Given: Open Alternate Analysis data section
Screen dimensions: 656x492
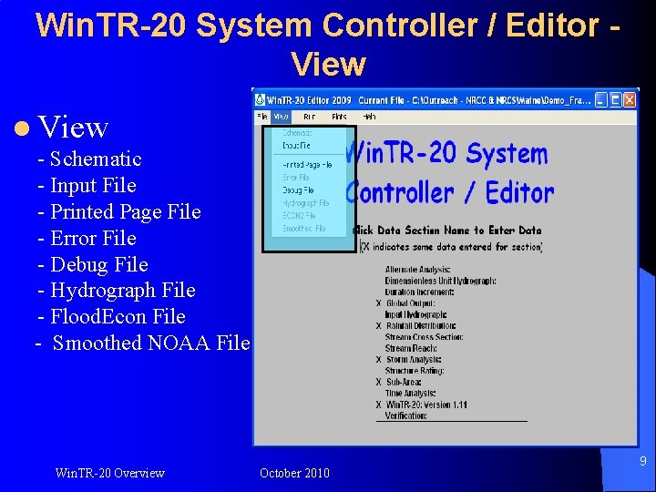Looking at the screenshot, I should click(x=417, y=270).
